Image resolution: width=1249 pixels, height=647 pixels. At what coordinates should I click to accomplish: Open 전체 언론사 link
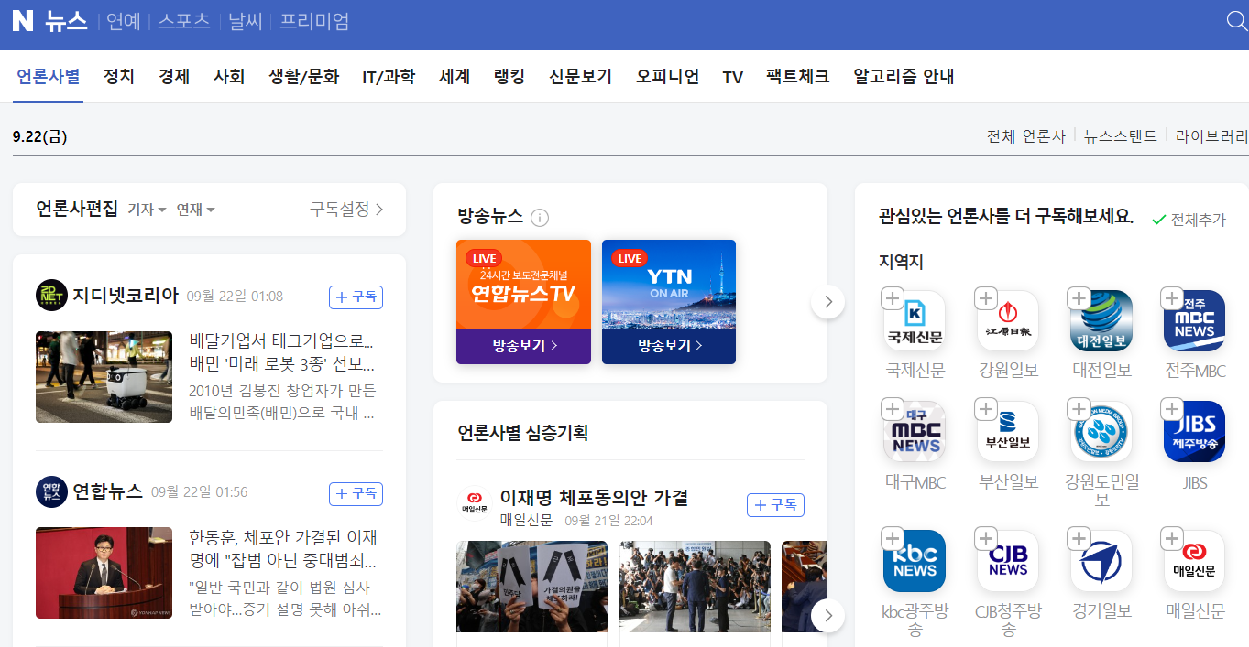pyautogui.click(x=1026, y=136)
